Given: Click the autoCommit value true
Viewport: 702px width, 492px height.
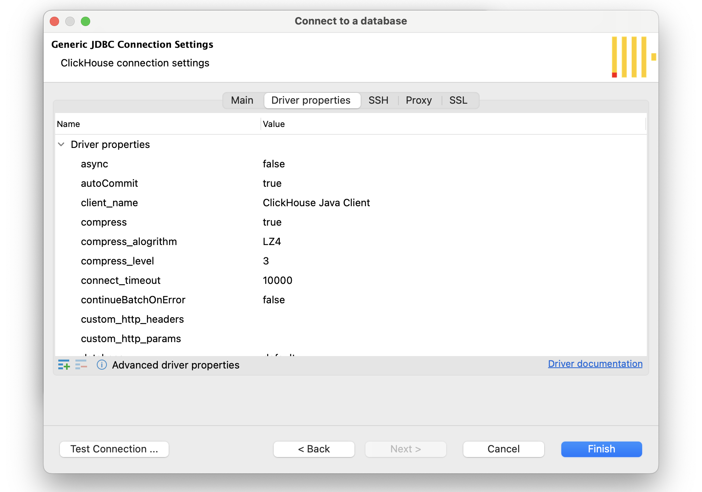Looking at the screenshot, I should pos(272,183).
